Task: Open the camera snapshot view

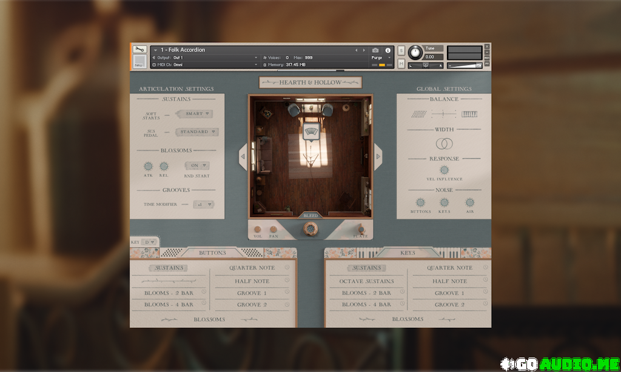Action: (375, 50)
